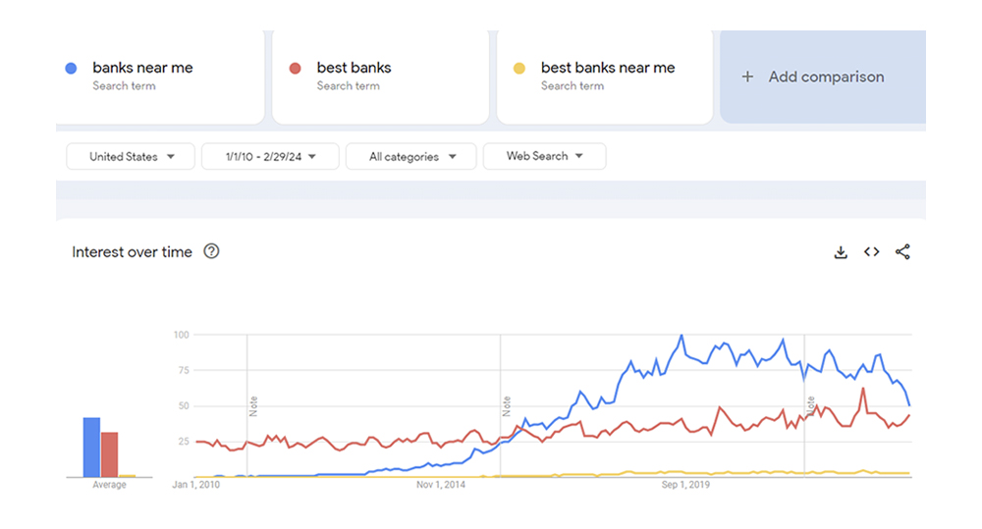Click the yellow dot beside best banks near me
This screenshot has height=529, width=982.
tap(519, 69)
